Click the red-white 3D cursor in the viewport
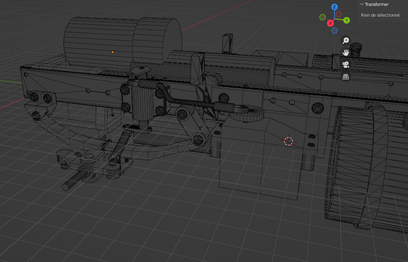Image resolution: width=408 pixels, height=262 pixels. click(288, 142)
